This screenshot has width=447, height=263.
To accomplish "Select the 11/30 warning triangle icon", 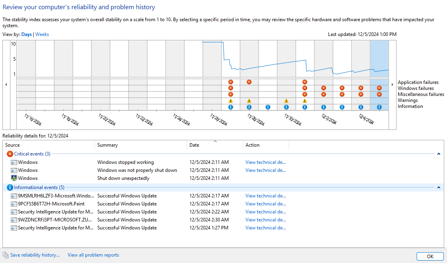I will click(x=286, y=101).
